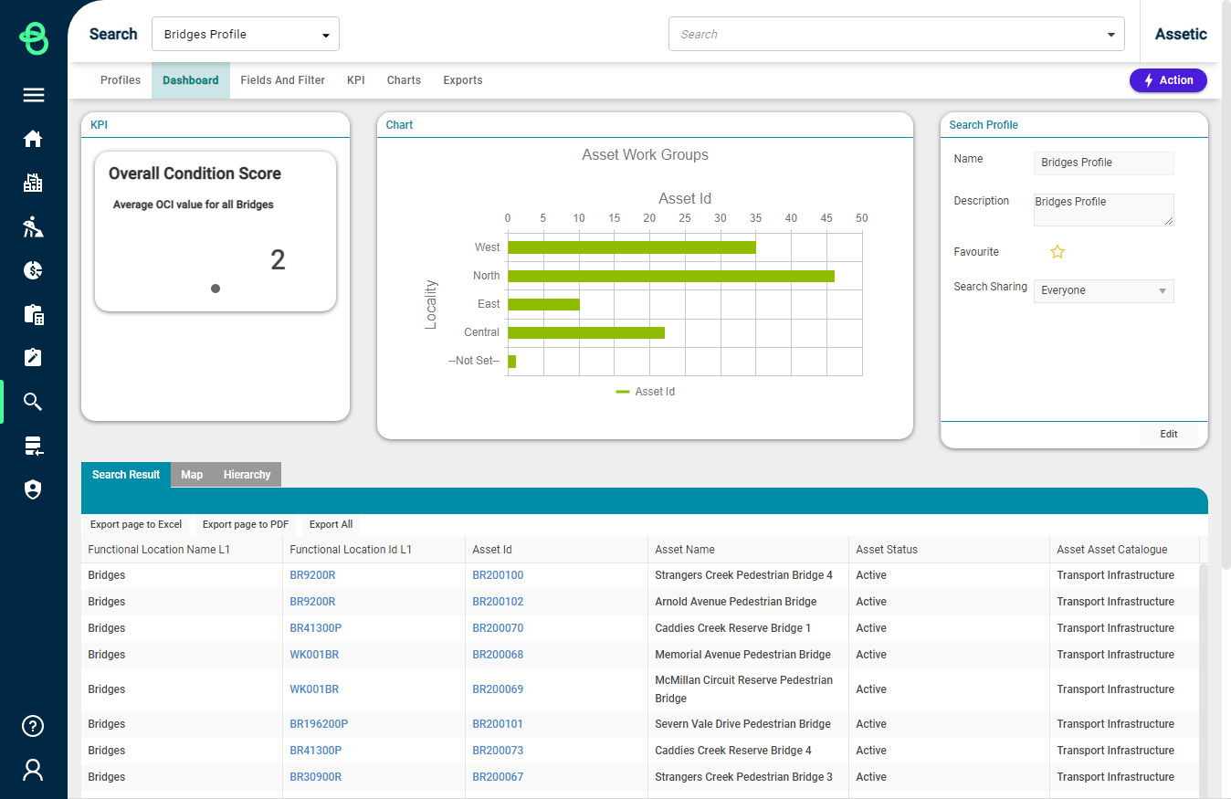Open the maintenance worker icon
The image size is (1231, 799).
34,226
